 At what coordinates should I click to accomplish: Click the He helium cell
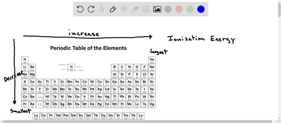click(x=152, y=60)
